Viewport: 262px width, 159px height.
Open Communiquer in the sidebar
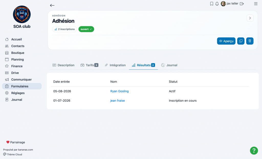(22, 80)
